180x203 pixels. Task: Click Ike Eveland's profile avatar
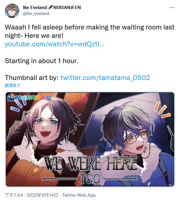pyautogui.click(x=12, y=11)
